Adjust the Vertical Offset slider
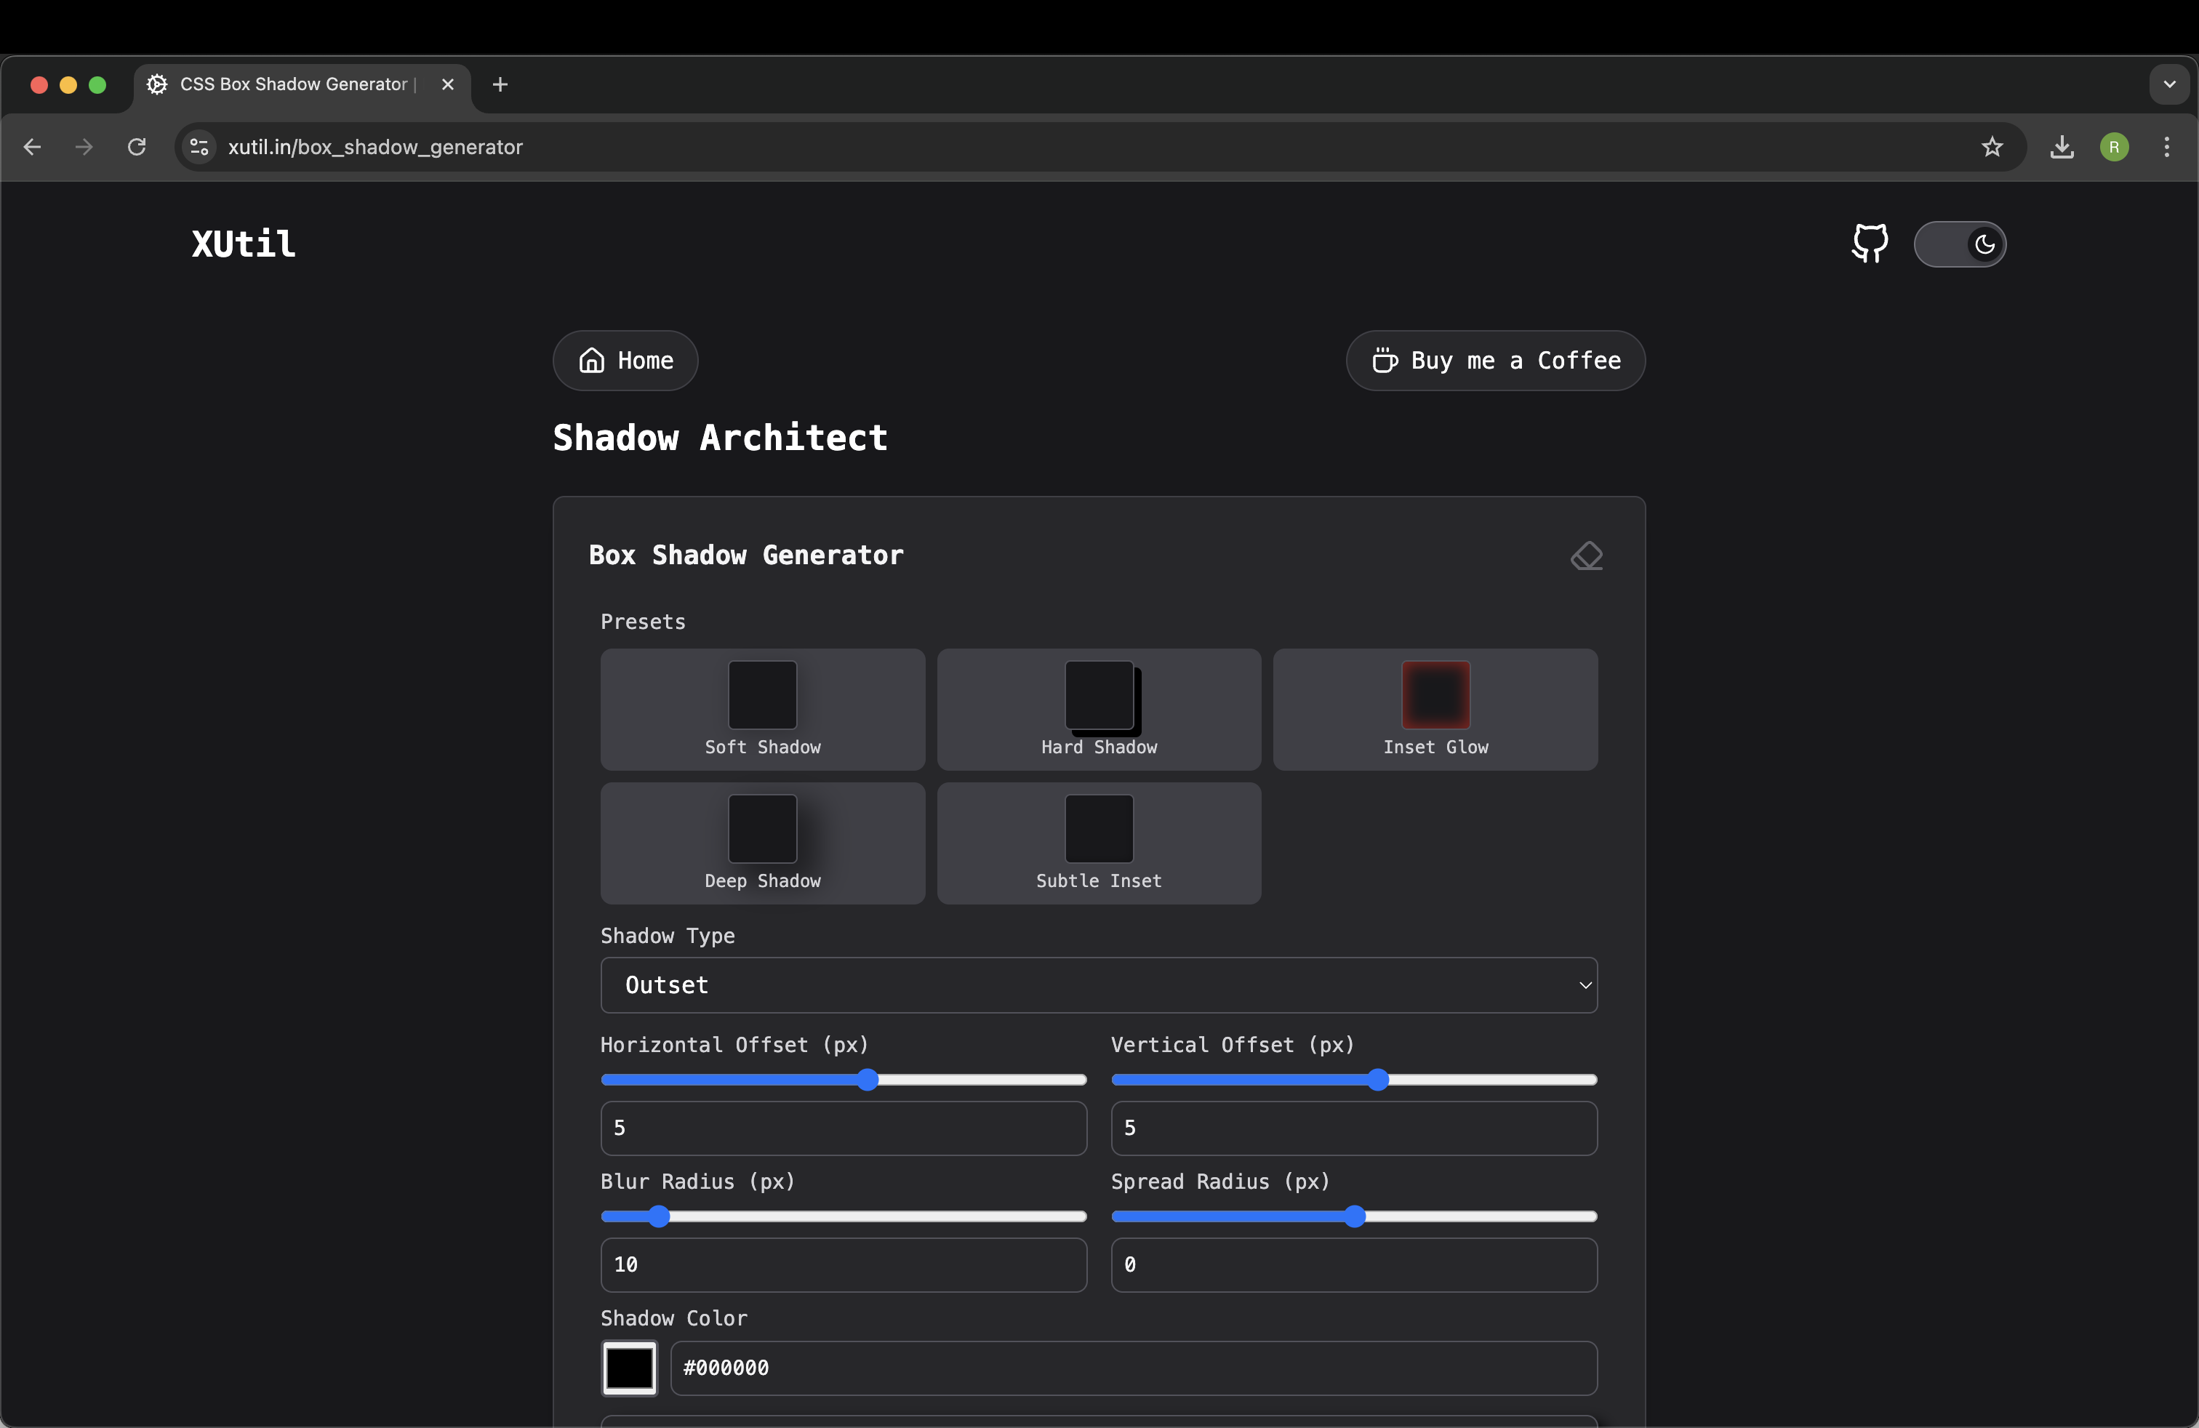Viewport: 2199px width, 1428px height. coord(1353,1080)
